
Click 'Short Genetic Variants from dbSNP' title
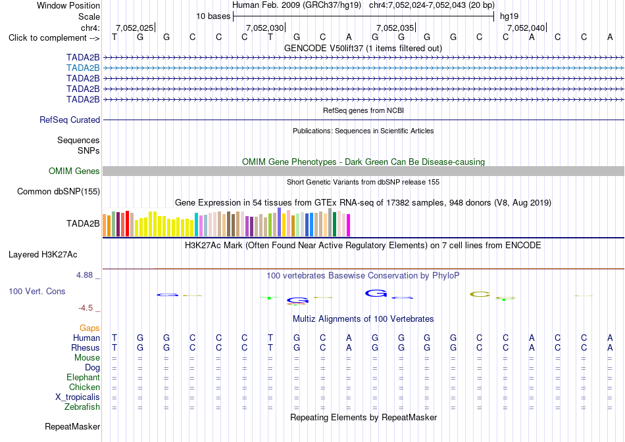coord(363,182)
